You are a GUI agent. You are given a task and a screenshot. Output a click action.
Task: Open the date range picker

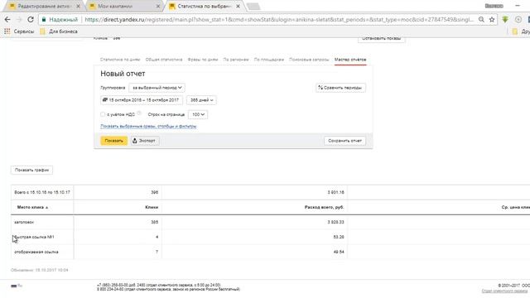click(142, 100)
